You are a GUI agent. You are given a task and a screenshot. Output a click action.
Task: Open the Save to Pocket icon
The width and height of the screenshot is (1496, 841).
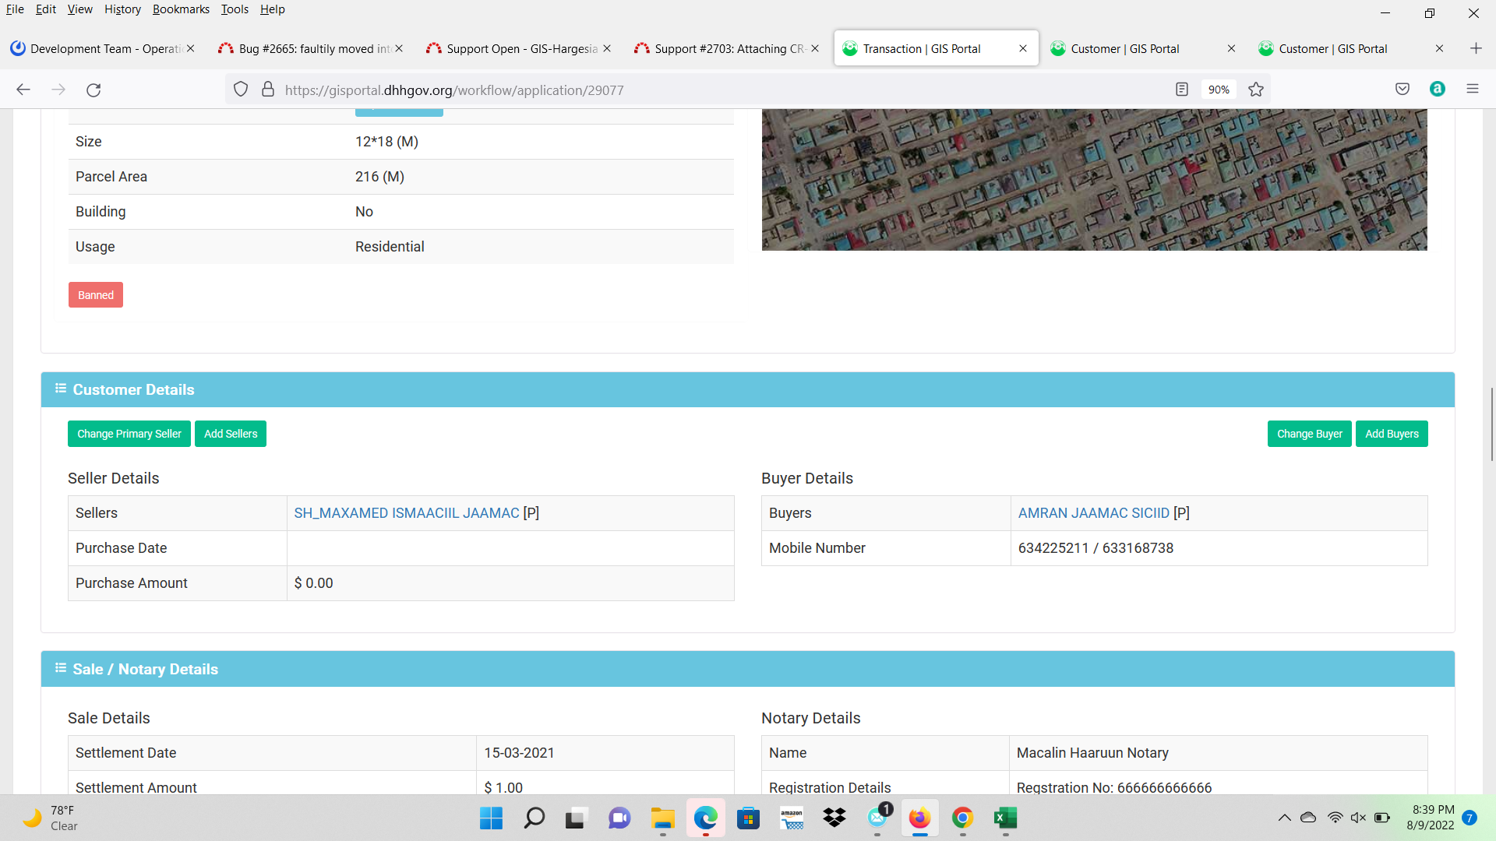click(1402, 90)
